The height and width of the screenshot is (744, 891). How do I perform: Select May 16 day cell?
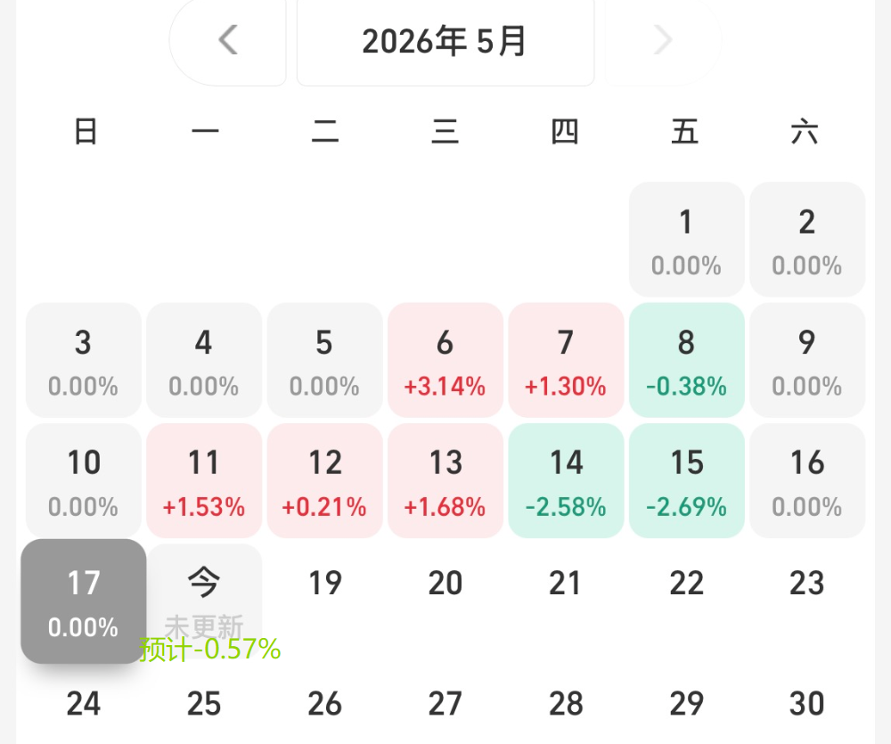[x=807, y=481]
